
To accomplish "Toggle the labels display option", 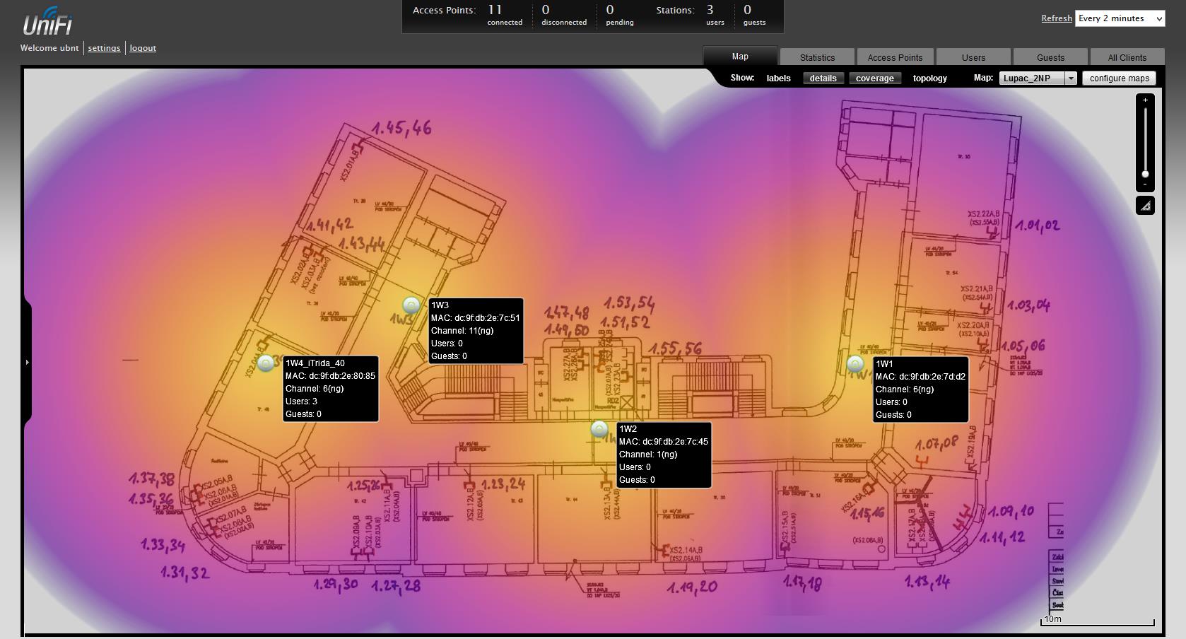I will 778,78.
